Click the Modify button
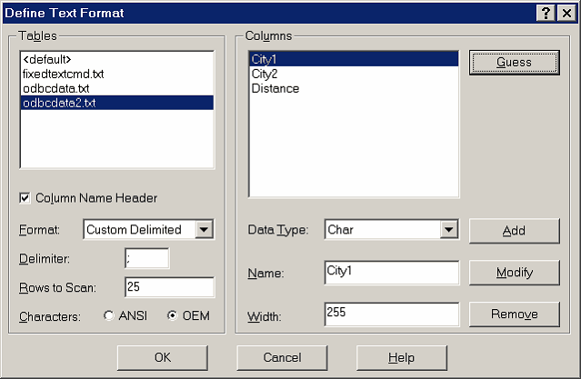Image resolution: width=581 pixels, height=379 pixels. point(514,273)
